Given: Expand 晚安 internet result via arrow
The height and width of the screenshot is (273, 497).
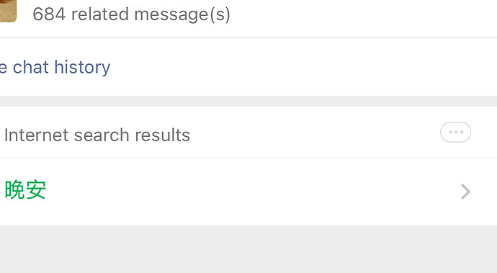Looking at the screenshot, I should point(465,192).
